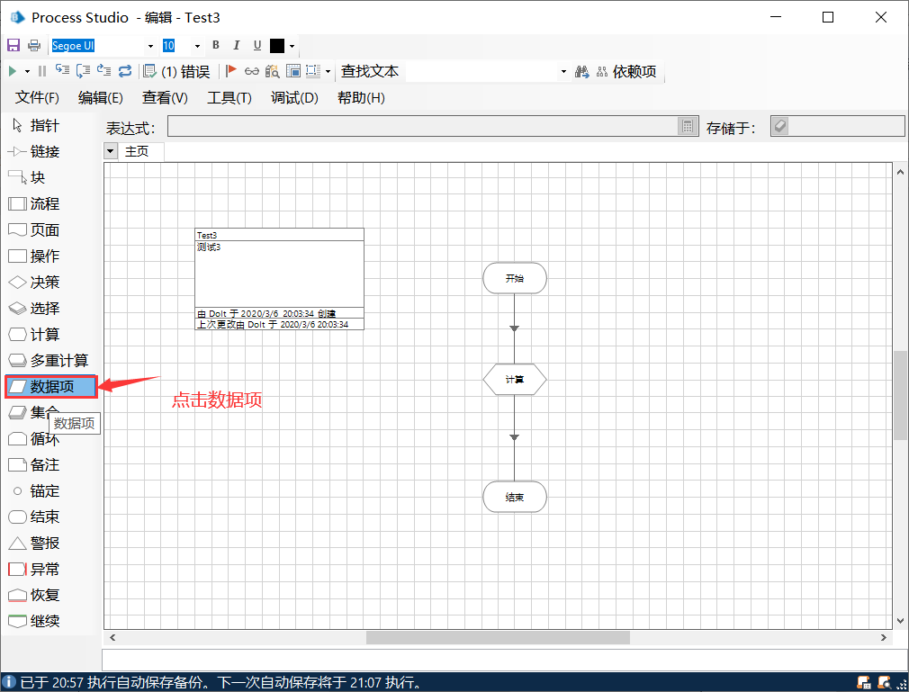Toggle Underline formatting
This screenshot has height=692, width=909.
257,45
